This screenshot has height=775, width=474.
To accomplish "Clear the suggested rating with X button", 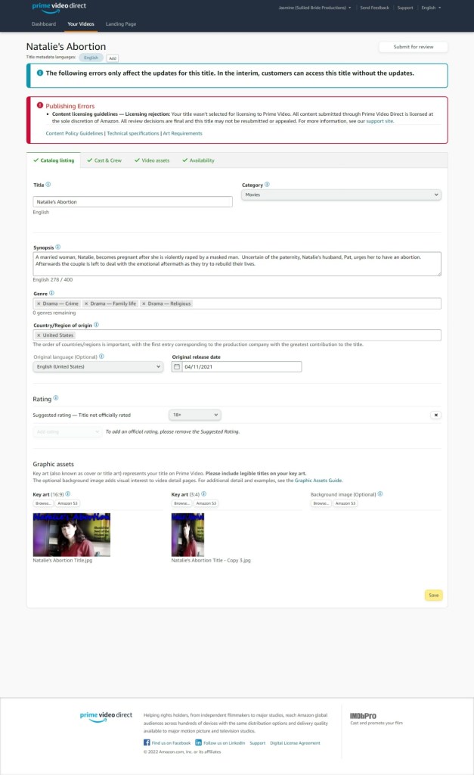I will (435, 415).
